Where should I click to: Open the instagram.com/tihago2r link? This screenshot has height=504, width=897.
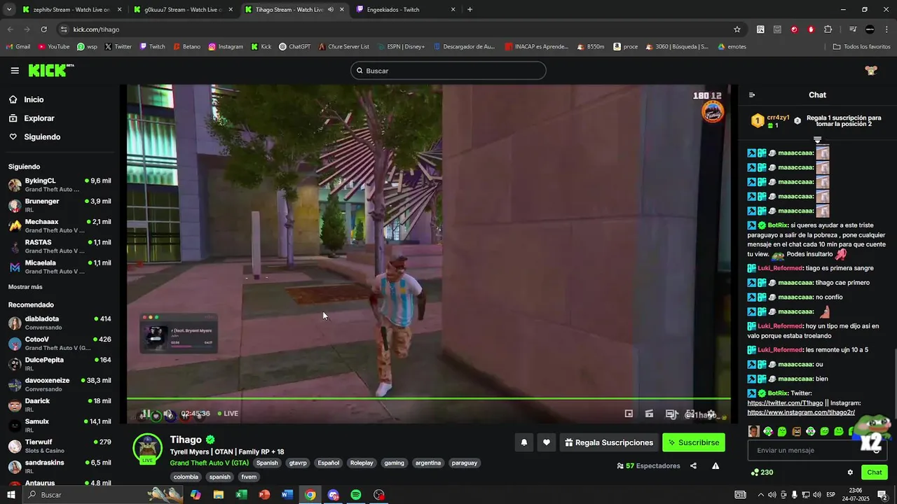click(x=801, y=413)
